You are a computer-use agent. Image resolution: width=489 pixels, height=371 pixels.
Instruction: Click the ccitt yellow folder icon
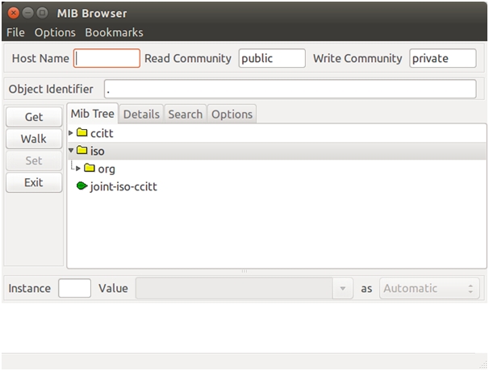coord(81,132)
